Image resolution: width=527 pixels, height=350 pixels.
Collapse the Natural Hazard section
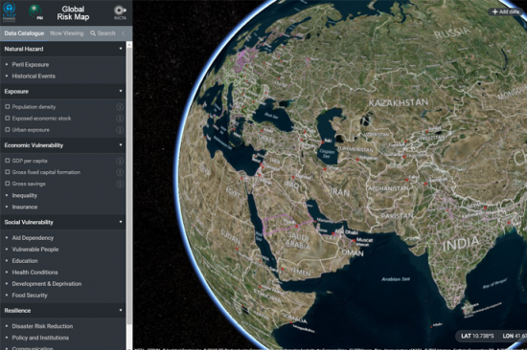[x=121, y=49]
